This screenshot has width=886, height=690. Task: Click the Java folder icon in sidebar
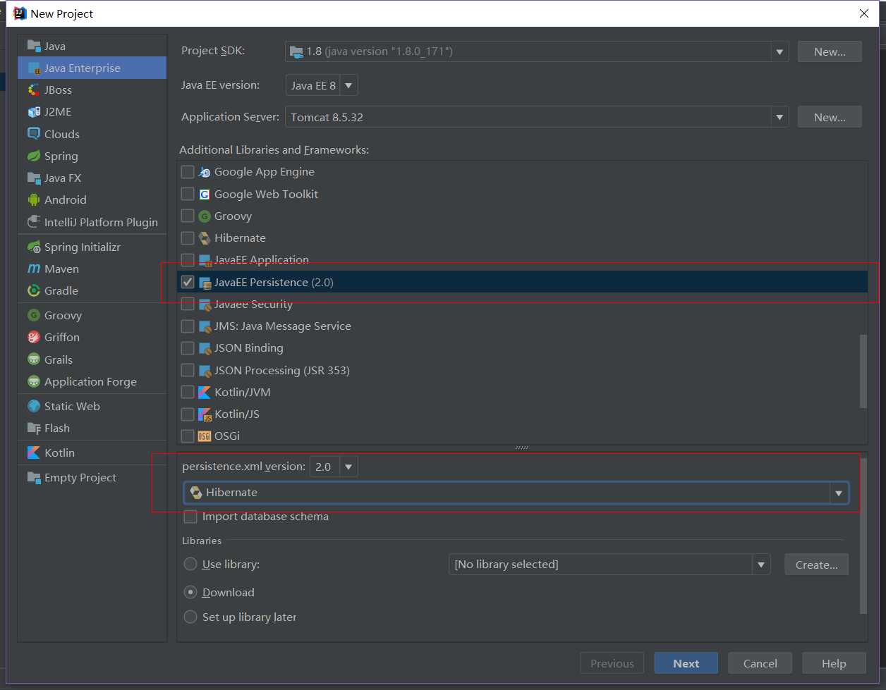tap(34, 46)
